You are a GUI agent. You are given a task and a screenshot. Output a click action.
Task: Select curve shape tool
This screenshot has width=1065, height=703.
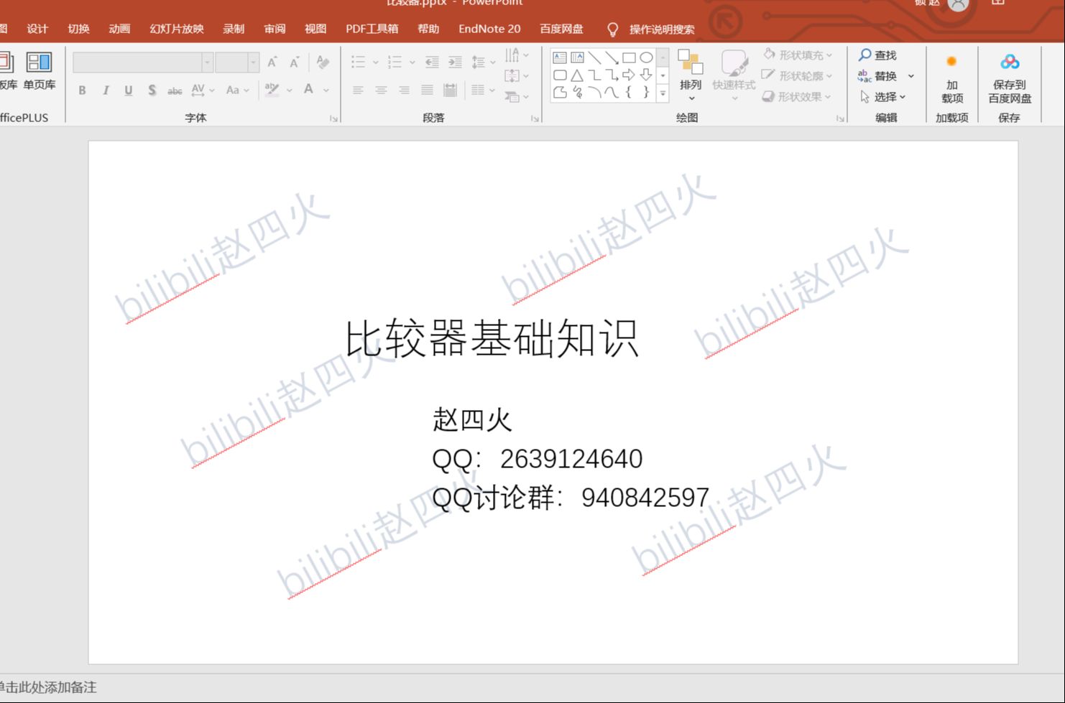click(612, 92)
